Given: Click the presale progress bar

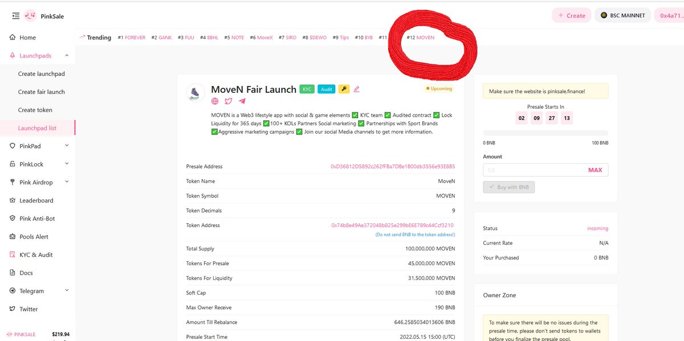Looking at the screenshot, I should click(x=545, y=133).
